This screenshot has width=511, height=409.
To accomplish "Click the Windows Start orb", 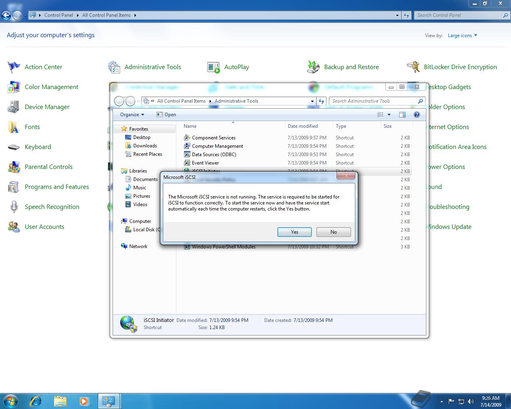I will [11, 401].
